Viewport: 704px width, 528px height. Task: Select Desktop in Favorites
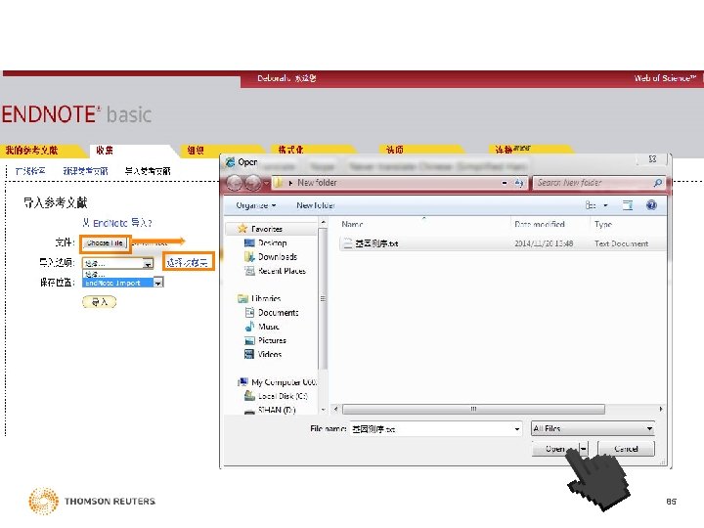(x=272, y=242)
